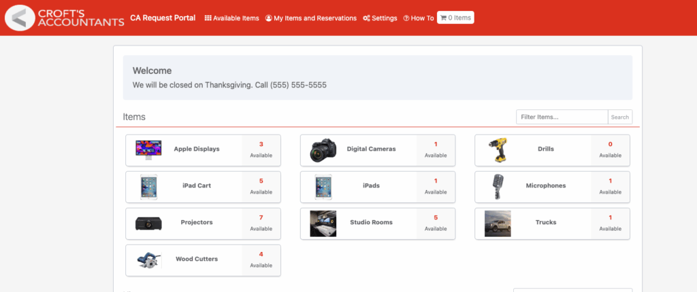The image size is (697, 292).
Task: Click the Croft's Accountants logo
Action: 64,18
